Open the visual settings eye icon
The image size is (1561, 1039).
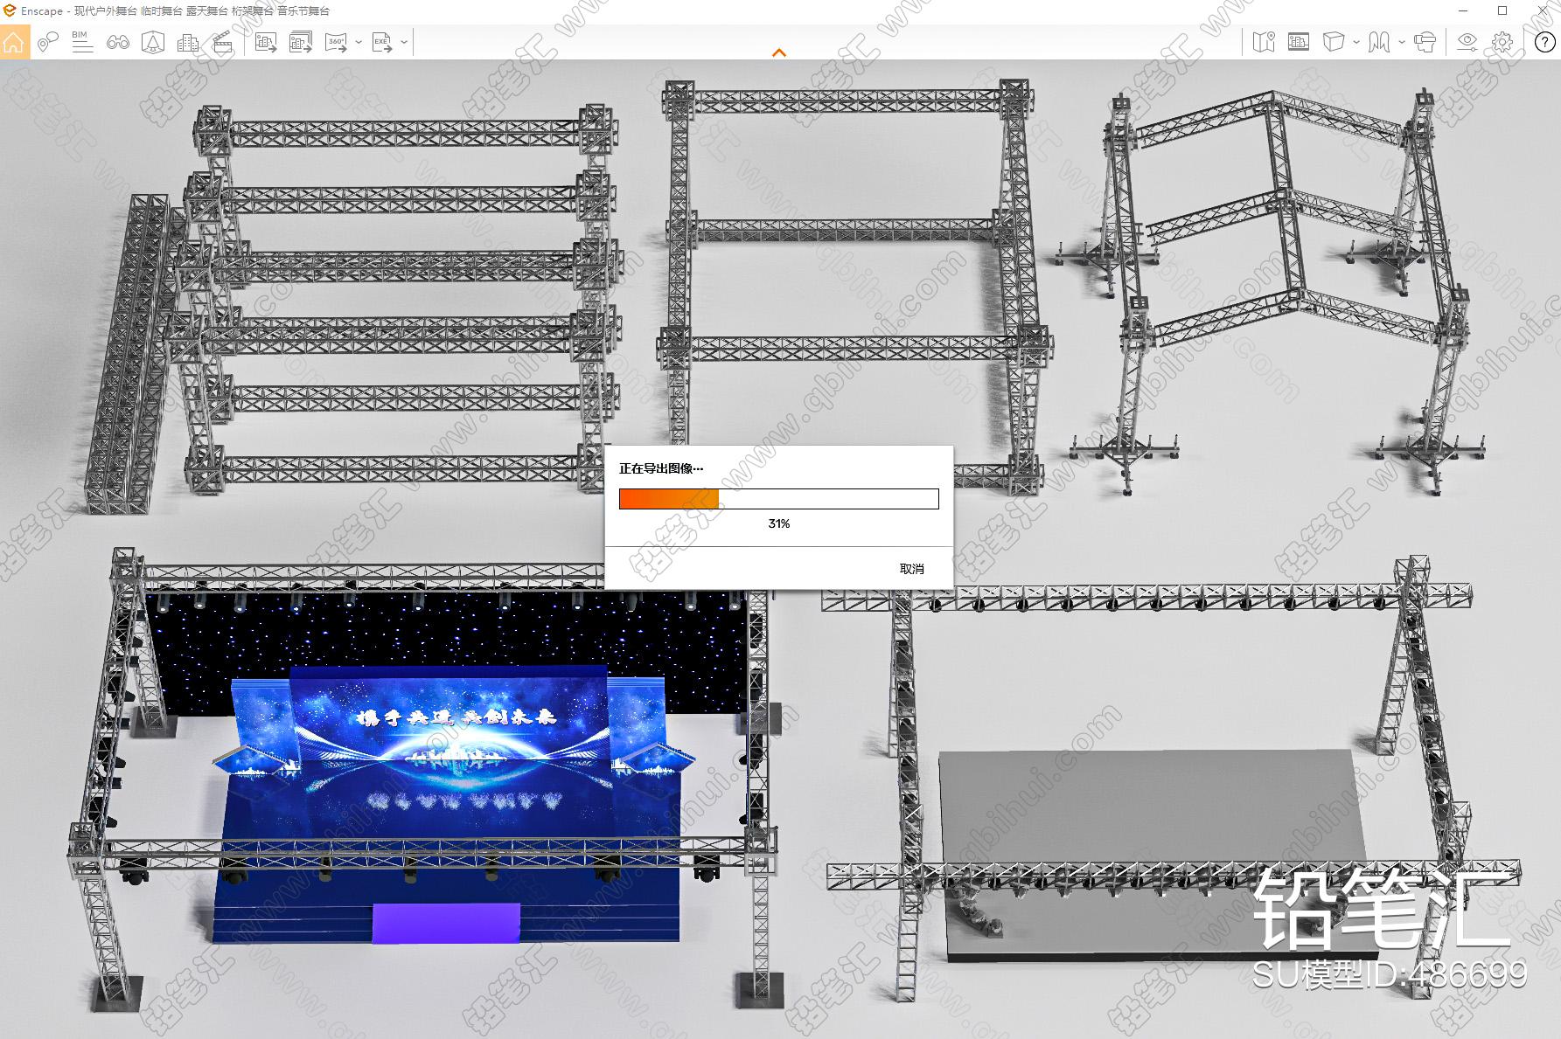click(1467, 42)
